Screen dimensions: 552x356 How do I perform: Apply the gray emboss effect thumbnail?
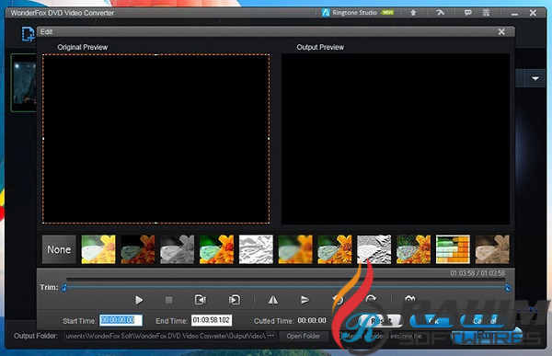[x=374, y=249]
